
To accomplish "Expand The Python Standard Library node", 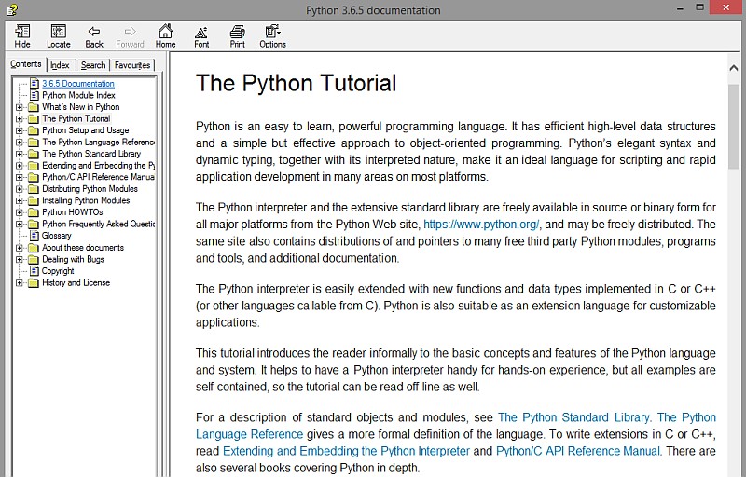I will [19, 154].
